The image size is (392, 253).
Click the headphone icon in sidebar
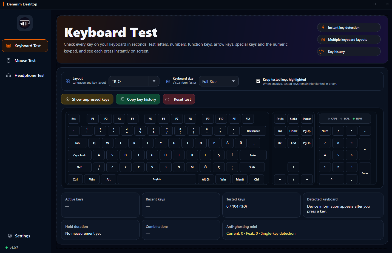[8, 75]
